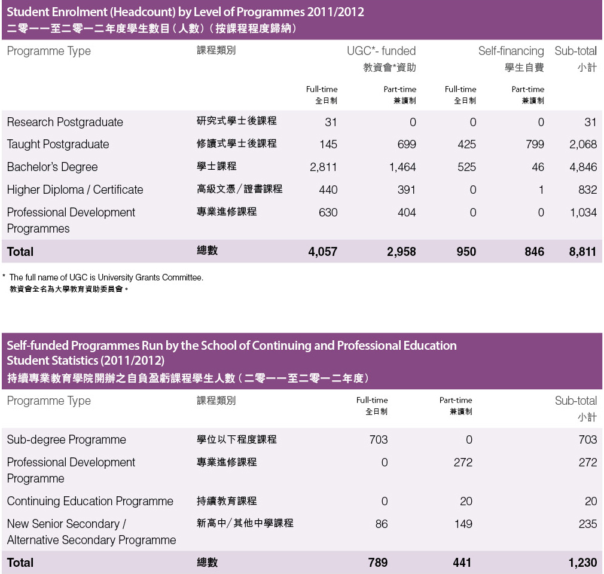
Task: Click Higher Diploma self-financing part-time value '1'
Action: 541,190
